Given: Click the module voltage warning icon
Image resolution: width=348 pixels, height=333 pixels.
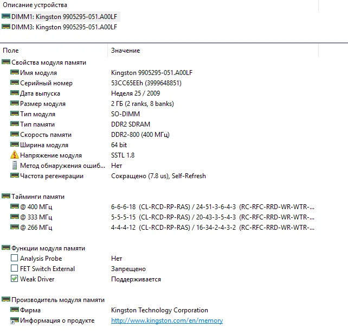Looking at the screenshot, I should (x=15, y=155).
